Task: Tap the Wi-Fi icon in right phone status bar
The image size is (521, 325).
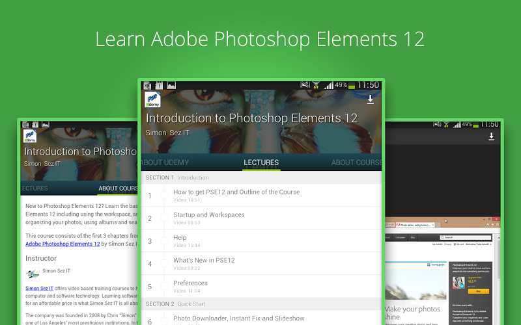Action: click(x=446, y=125)
